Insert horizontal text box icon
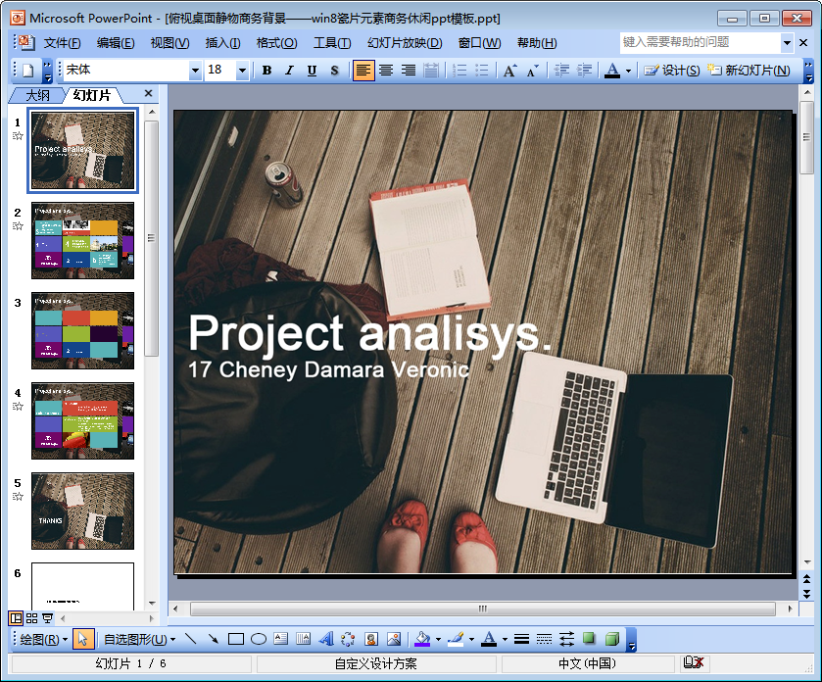This screenshot has height=682, width=822. coord(281,639)
